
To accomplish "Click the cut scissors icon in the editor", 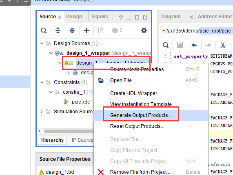I will 223,45.
